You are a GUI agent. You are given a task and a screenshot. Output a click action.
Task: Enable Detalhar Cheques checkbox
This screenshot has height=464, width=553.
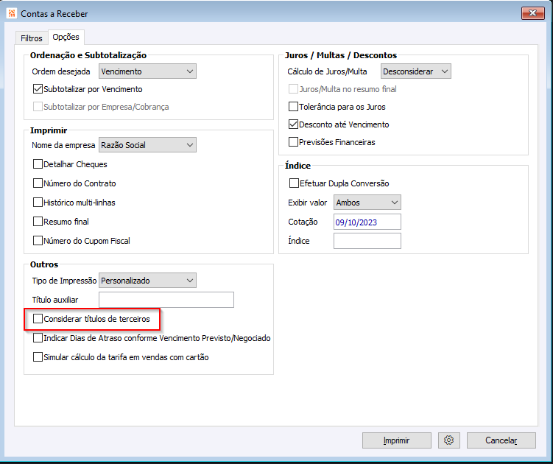[38, 164]
